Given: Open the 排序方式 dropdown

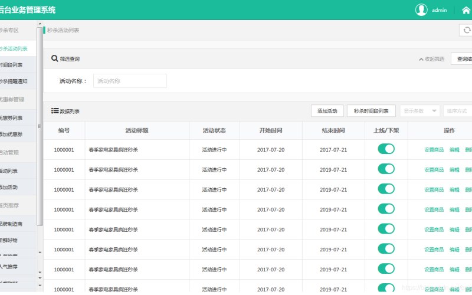Looking at the screenshot, I should (x=458, y=111).
